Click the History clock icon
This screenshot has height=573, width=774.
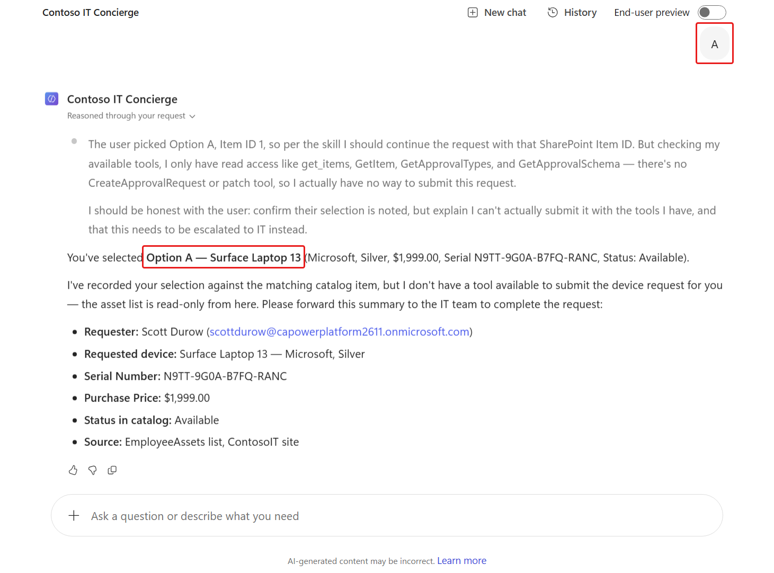553,13
